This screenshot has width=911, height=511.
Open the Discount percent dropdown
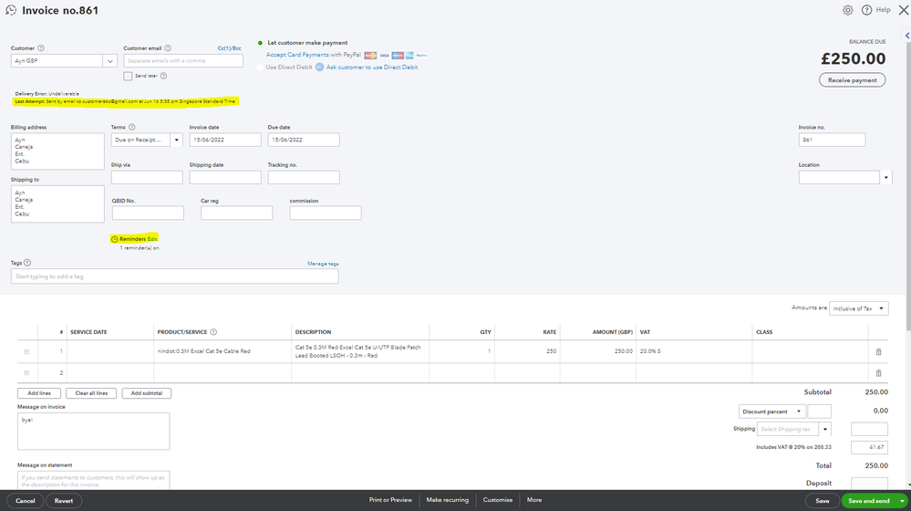772,412
